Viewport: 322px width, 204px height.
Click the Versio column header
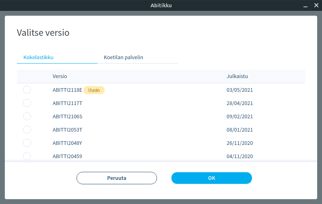pyautogui.click(x=60, y=76)
